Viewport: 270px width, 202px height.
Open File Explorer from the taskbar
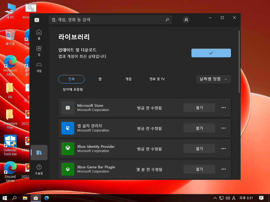click(x=25, y=198)
